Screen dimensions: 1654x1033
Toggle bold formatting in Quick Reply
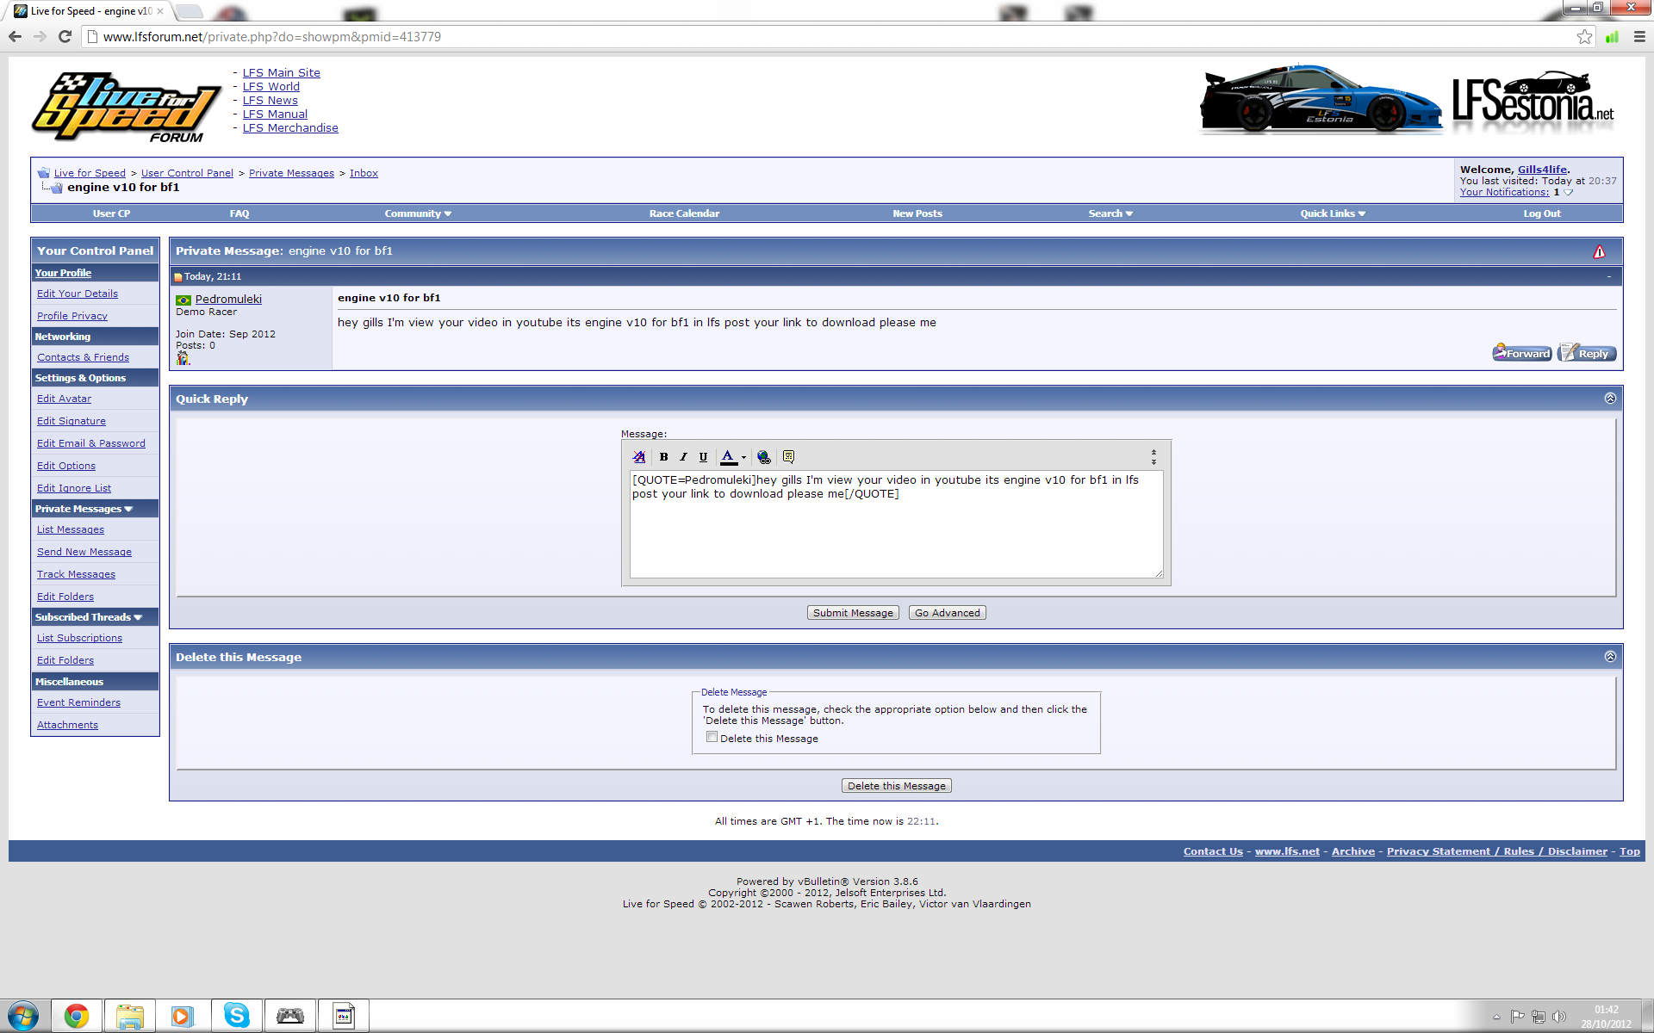663,457
